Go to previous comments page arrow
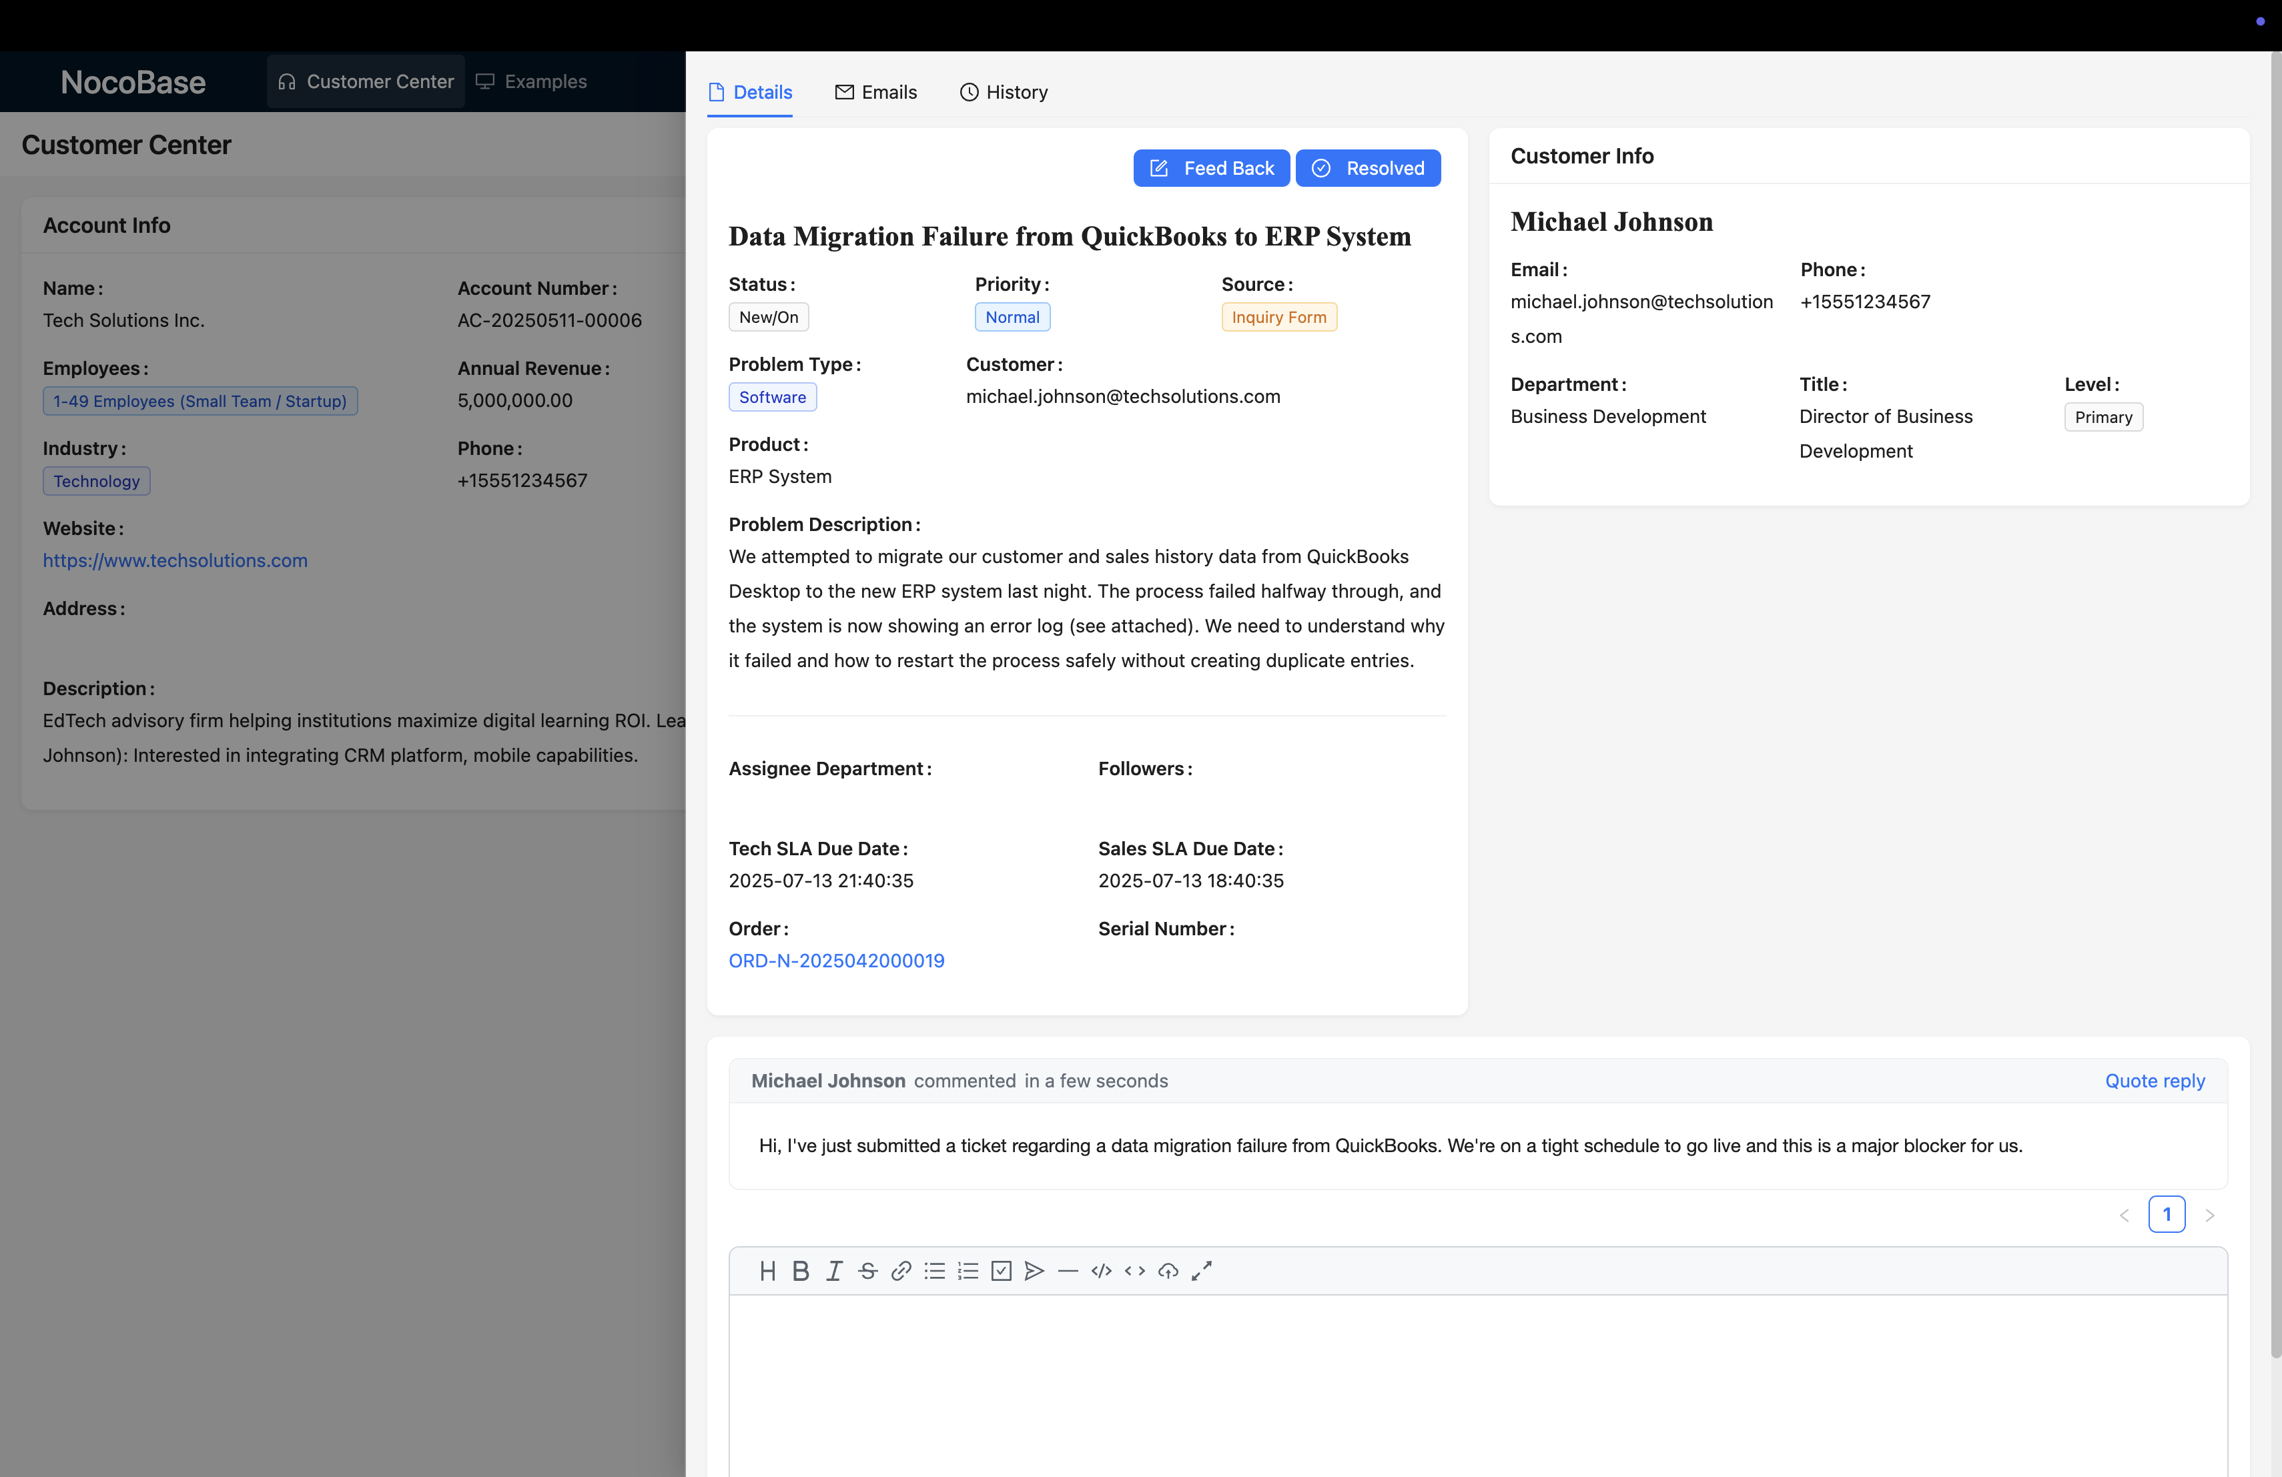The width and height of the screenshot is (2282, 1477). (2124, 1215)
